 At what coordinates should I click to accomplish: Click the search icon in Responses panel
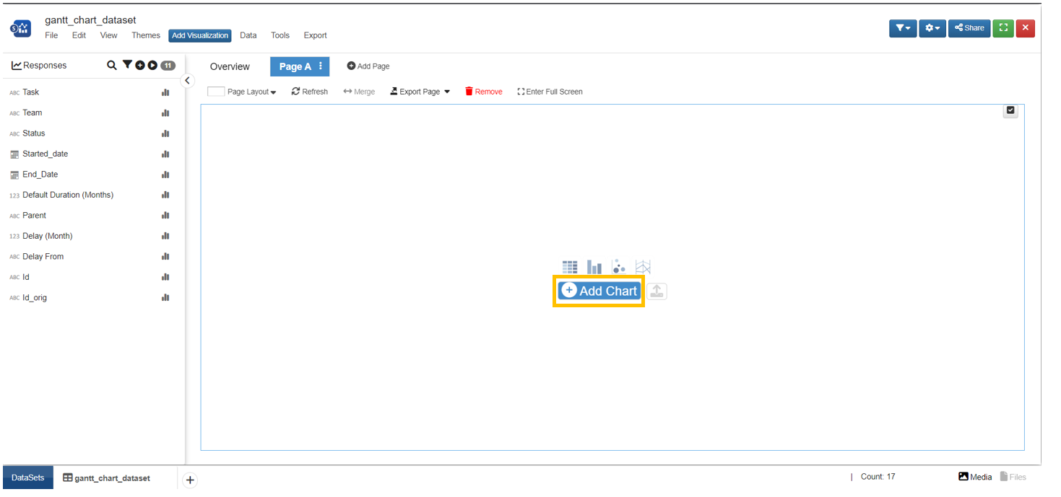point(112,65)
